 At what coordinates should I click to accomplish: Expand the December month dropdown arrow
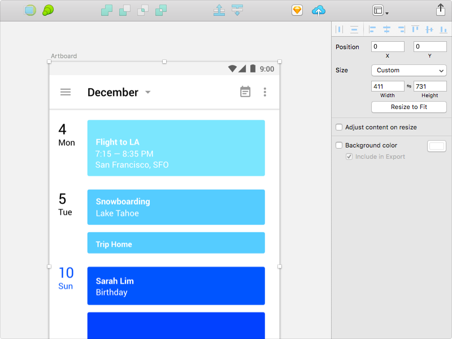click(x=148, y=92)
